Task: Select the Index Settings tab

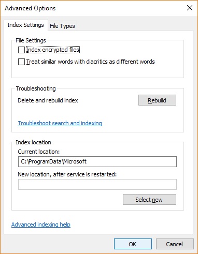Action: pyautogui.click(x=25, y=25)
